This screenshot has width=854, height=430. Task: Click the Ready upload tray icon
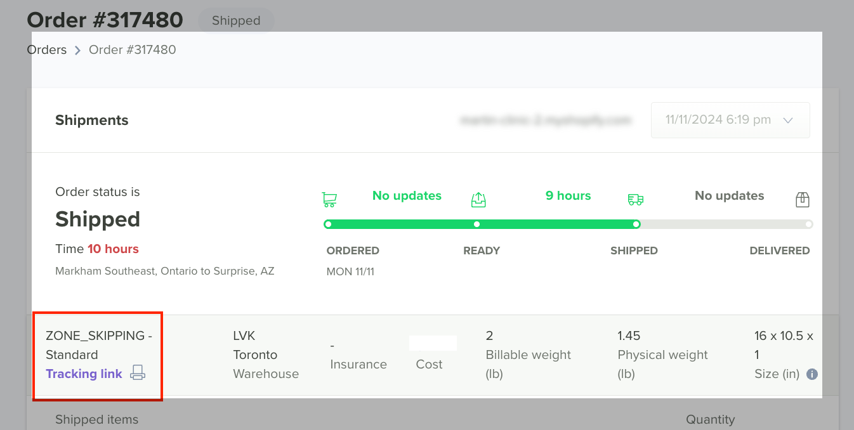478,200
